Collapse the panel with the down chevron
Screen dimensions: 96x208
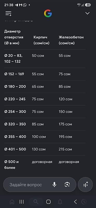tap(87, 13)
